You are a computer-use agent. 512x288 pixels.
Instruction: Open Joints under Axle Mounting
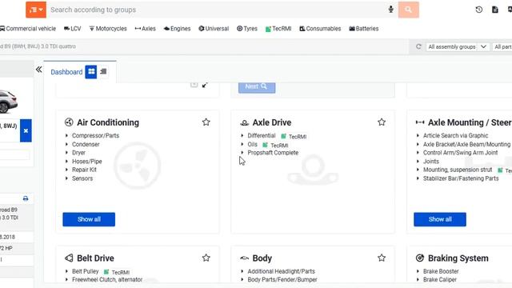tap(431, 162)
